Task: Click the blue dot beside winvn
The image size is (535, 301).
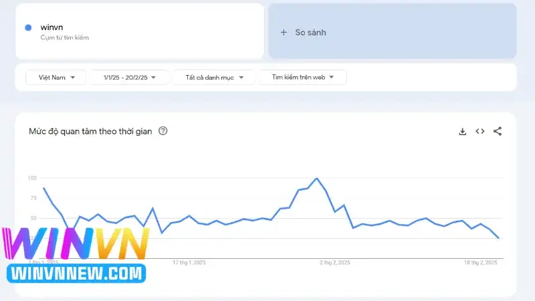Action: [28, 27]
